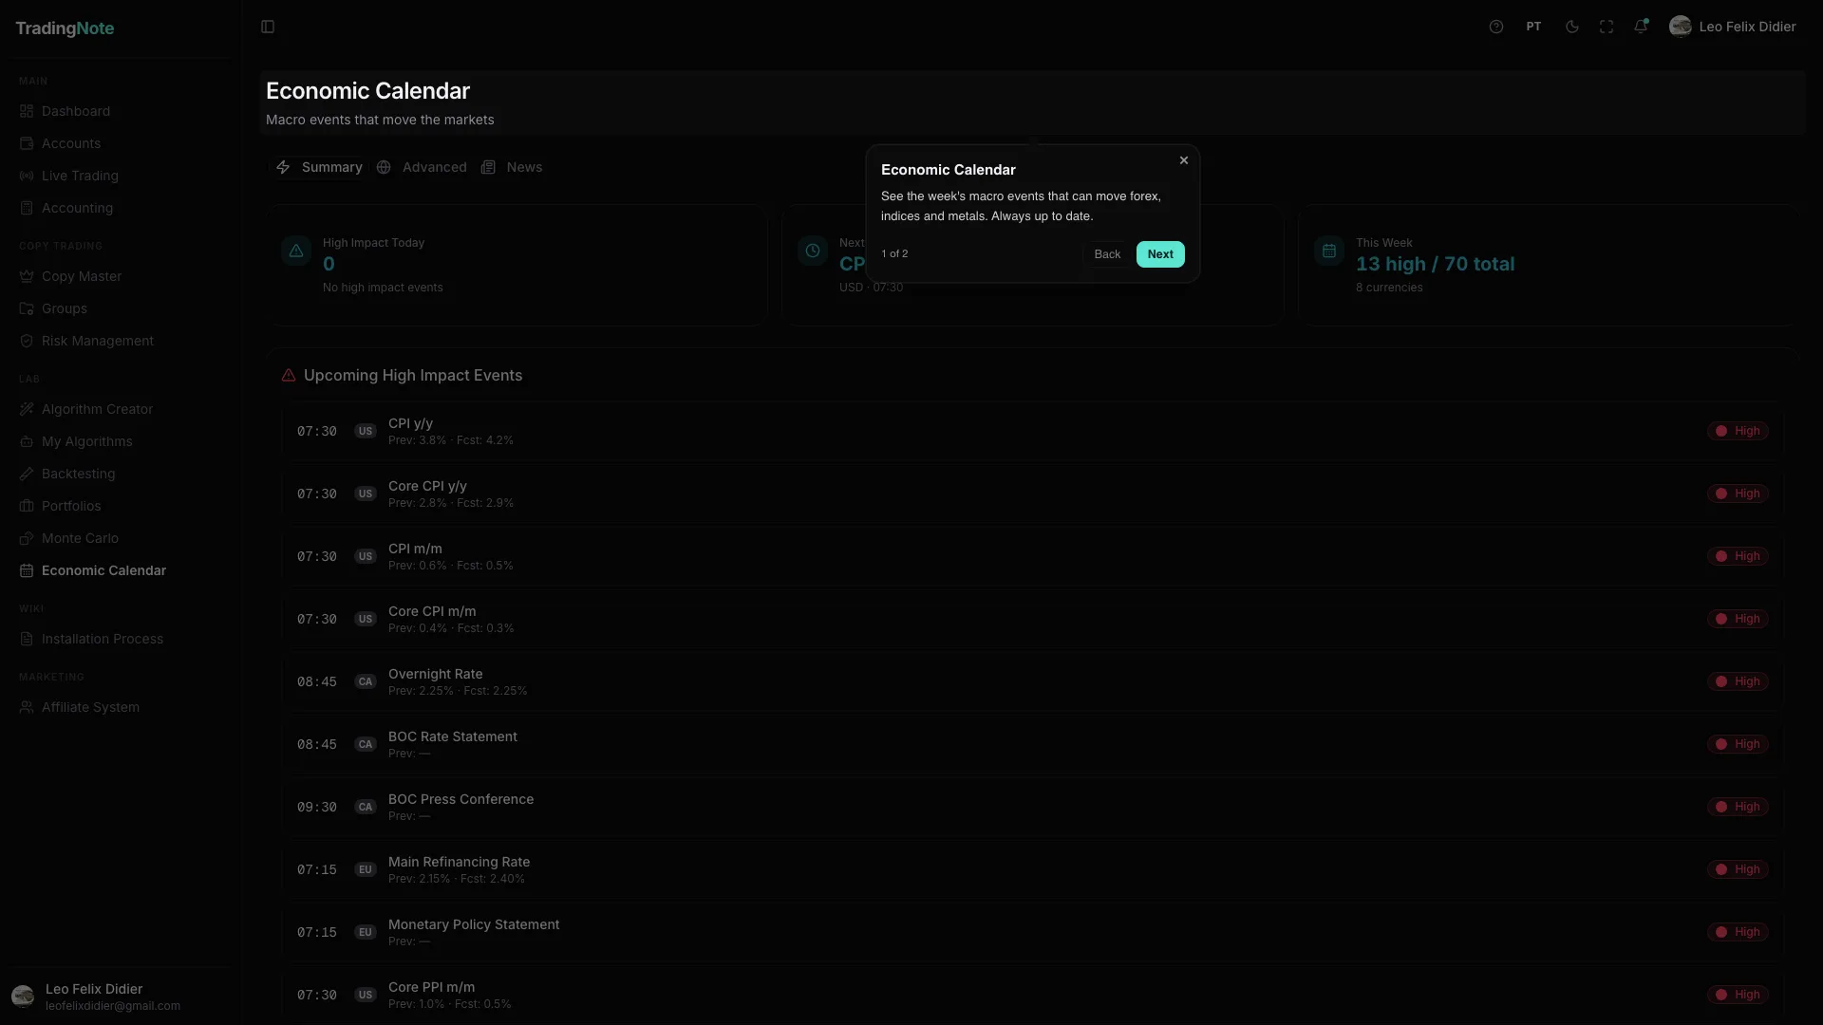Image resolution: width=1823 pixels, height=1025 pixels.
Task: Close the Economic Calendar tour popup
Action: pos(1184,160)
